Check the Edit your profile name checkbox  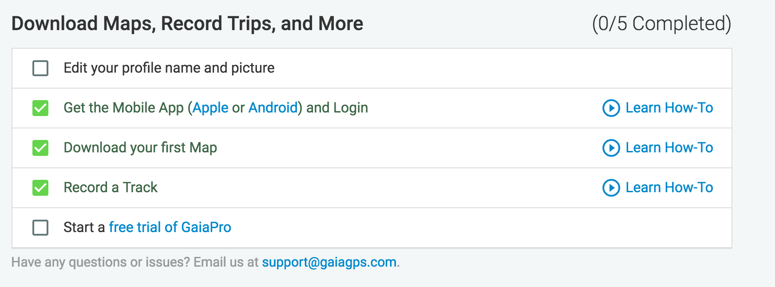coord(40,68)
